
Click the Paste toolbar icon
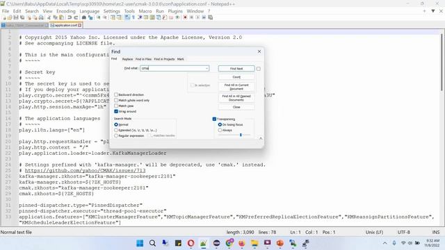pyautogui.click(x=62, y=17)
